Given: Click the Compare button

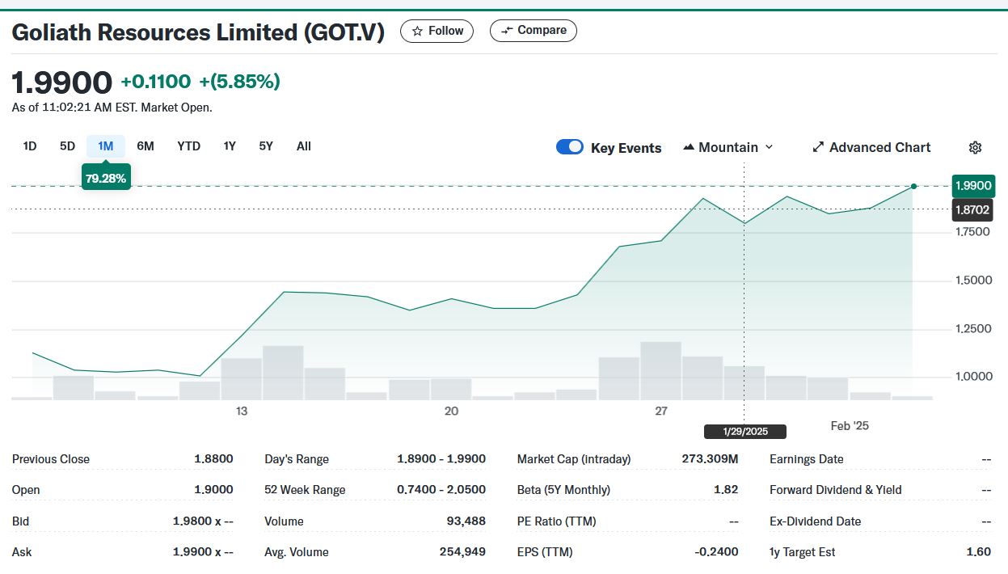Looking at the screenshot, I should point(533,31).
